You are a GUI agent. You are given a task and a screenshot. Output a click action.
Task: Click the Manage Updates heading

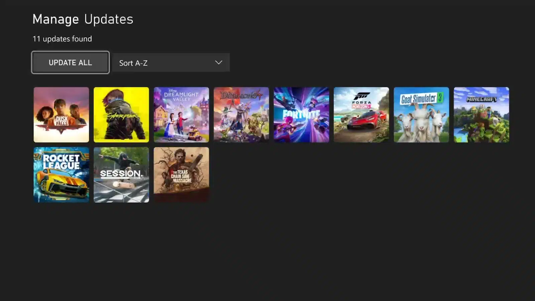point(83,19)
